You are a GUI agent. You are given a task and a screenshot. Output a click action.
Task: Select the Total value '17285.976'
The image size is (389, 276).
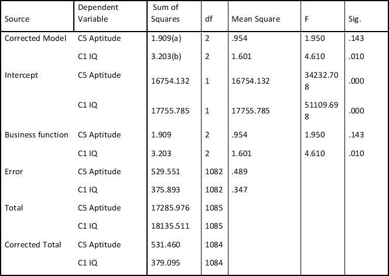pyautogui.click(x=170, y=208)
